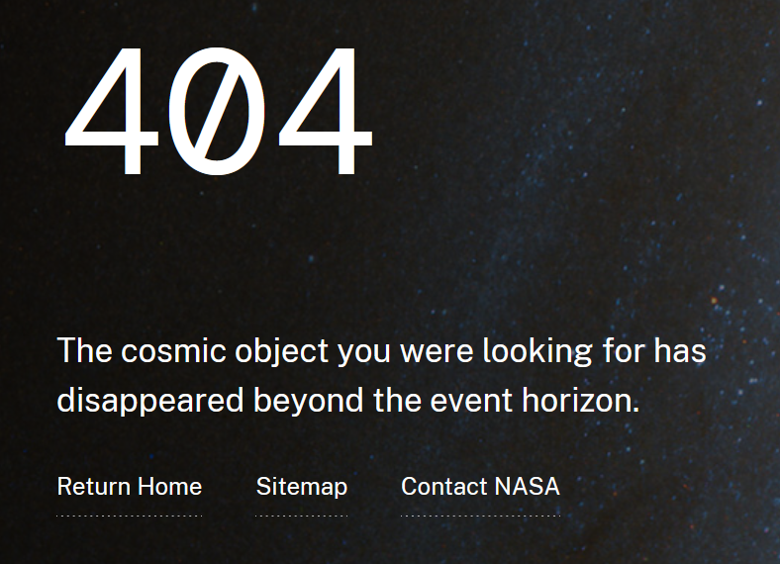Click the word "cosmic" in the message
Image resolution: width=780 pixels, height=564 pixels.
(176, 351)
